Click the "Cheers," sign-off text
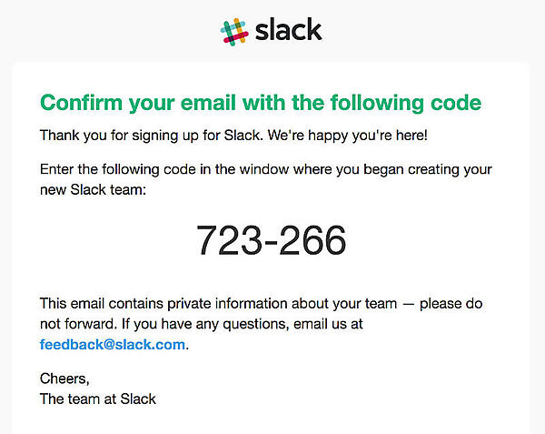The image size is (545, 434). 64,378
